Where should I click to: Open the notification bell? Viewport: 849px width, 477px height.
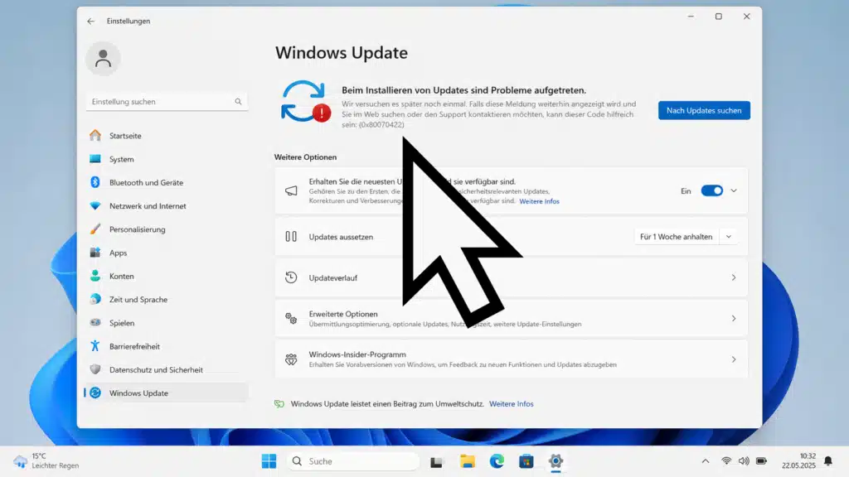click(828, 460)
